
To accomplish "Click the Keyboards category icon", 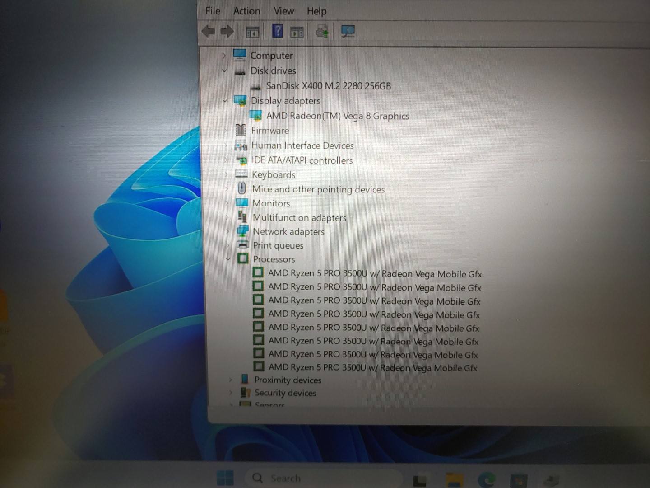I will (x=241, y=174).
